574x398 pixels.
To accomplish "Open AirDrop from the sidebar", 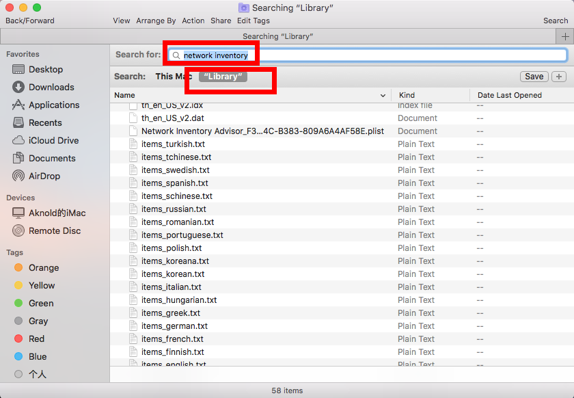I will tap(18, 176).
